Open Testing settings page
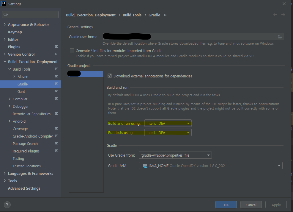The width and height of the screenshot is (293, 212). 18,158
